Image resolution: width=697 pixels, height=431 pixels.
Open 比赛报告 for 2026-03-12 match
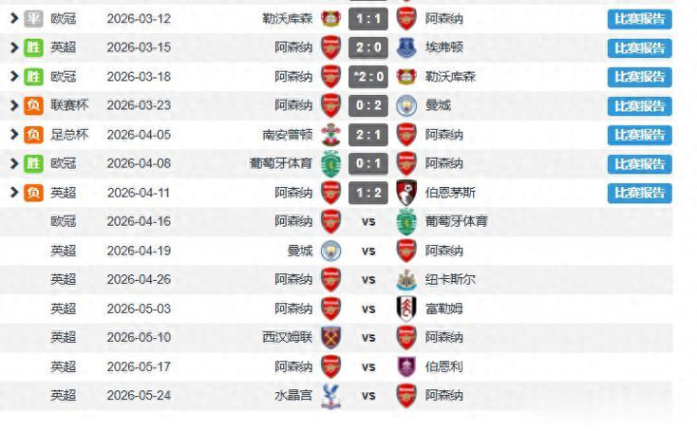[x=639, y=18]
